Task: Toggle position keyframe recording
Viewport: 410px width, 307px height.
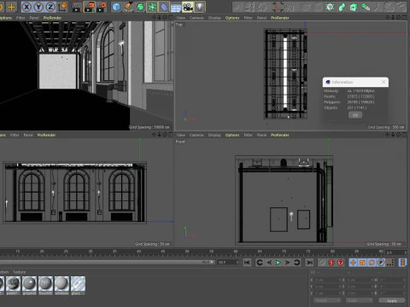Action: pos(353,263)
